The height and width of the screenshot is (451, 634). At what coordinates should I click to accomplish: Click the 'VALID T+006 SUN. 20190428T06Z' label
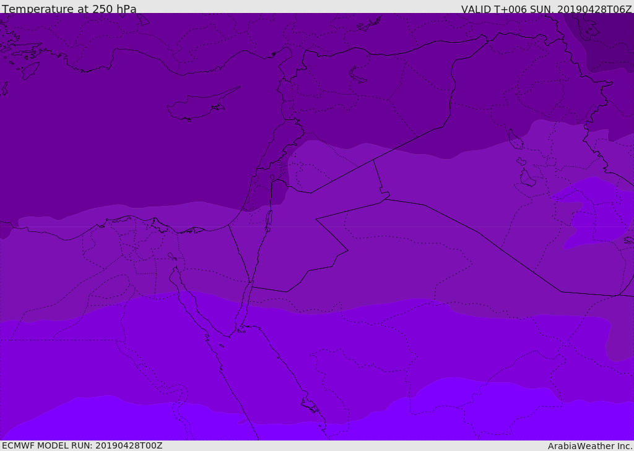pos(546,9)
